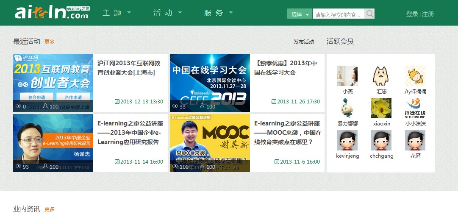Click the 登录 login link
The width and height of the screenshot is (458, 217).
point(412,14)
